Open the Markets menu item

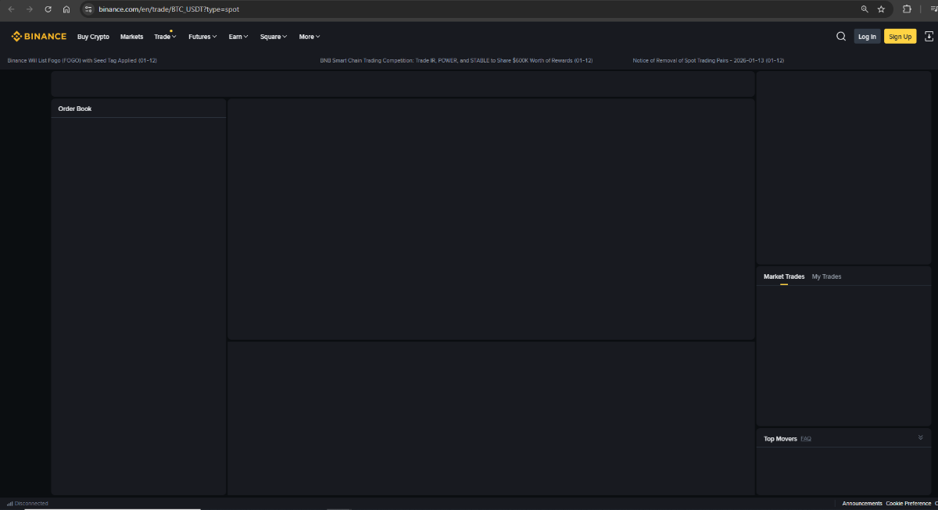click(131, 37)
